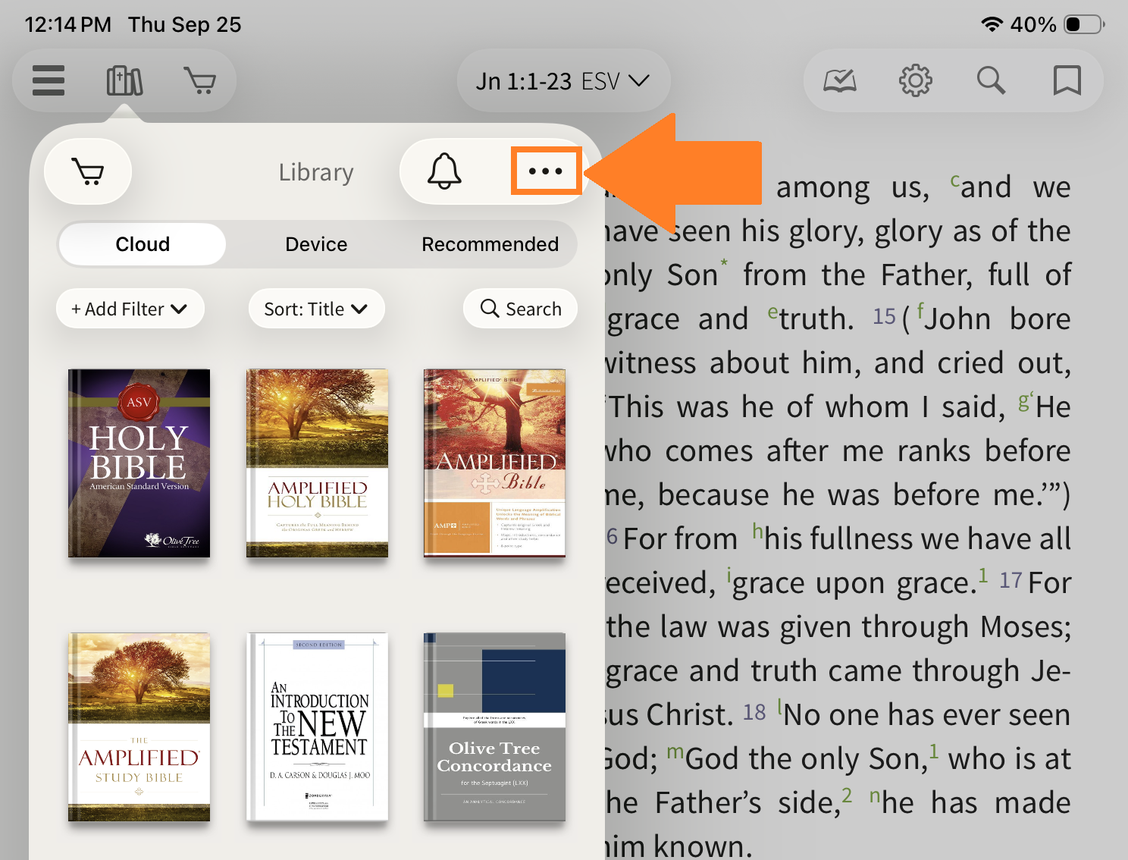Open the Sort: Title dropdown

316,309
